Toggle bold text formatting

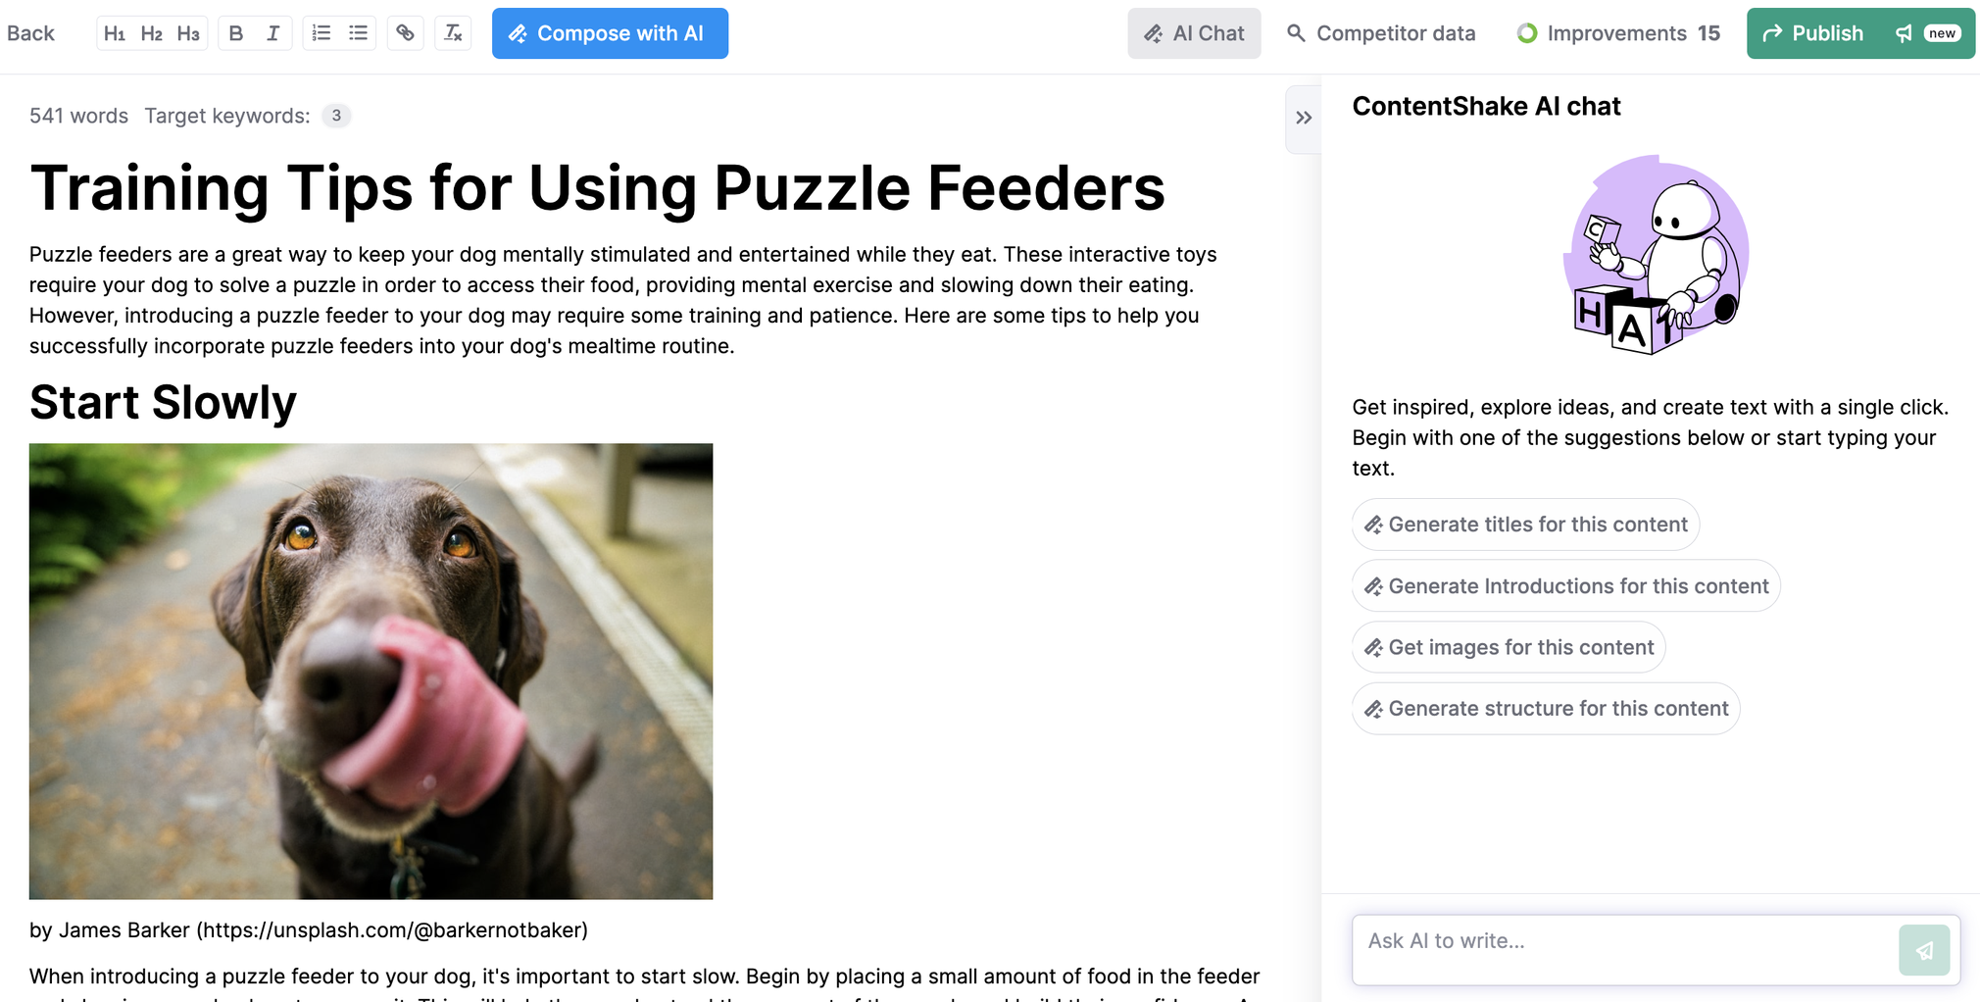pos(236,33)
